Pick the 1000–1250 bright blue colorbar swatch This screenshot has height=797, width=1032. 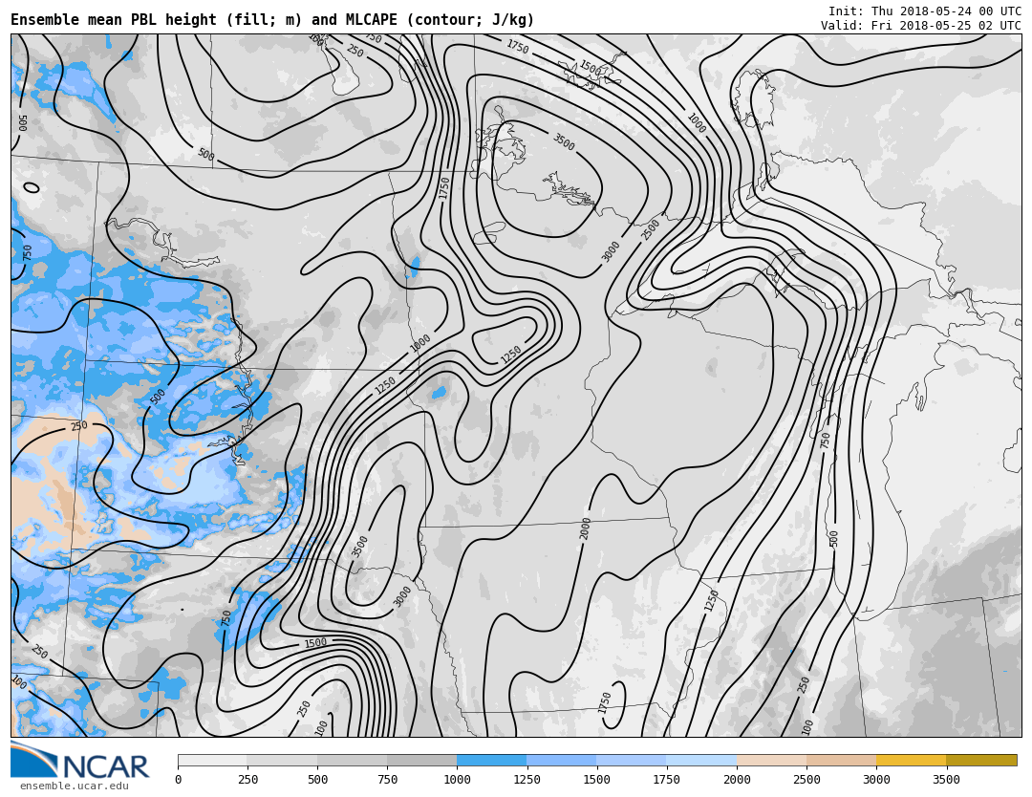491,761
